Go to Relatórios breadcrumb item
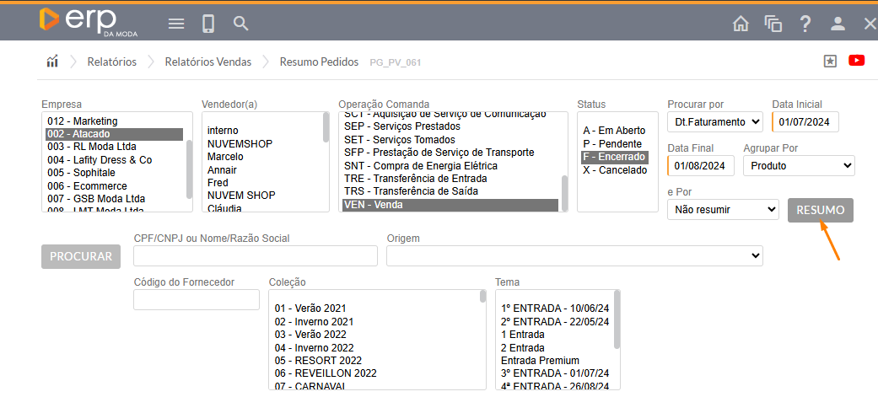878x397 pixels. tap(111, 62)
